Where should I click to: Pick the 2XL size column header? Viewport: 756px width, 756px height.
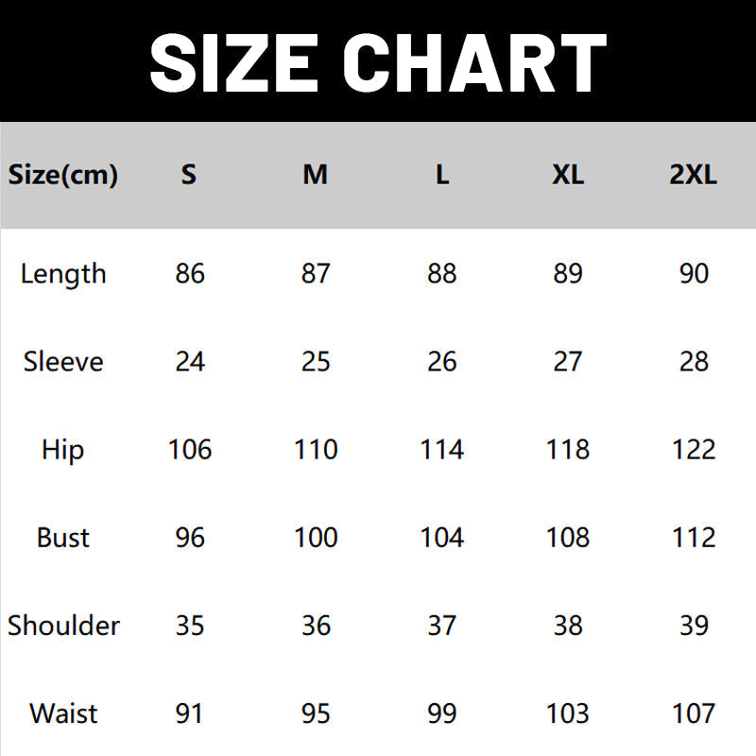click(694, 175)
